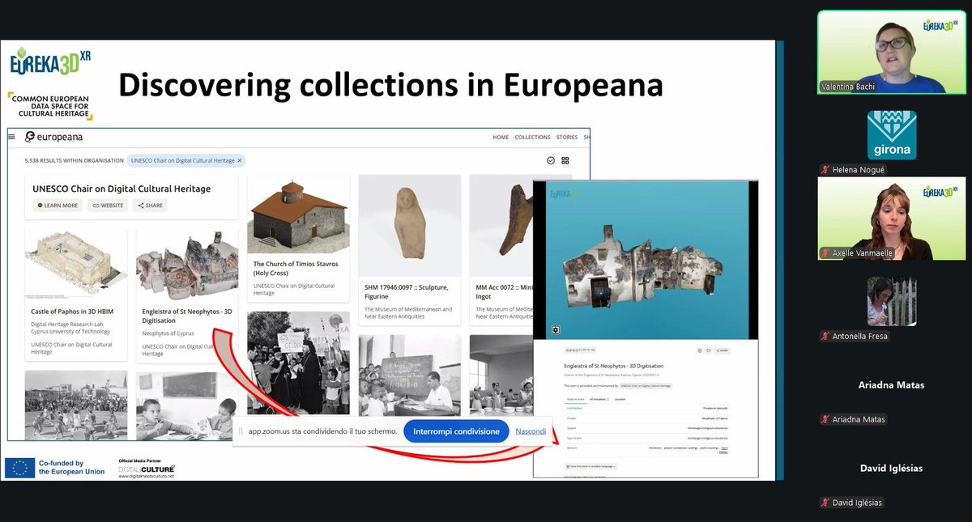Click the LEARN MORE button
The image size is (972, 522).
(x=58, y=206)
